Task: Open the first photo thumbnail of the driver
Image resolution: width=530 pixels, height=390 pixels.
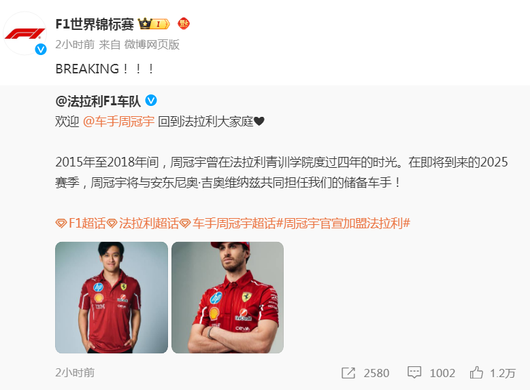Action: [x=112, y=298]
